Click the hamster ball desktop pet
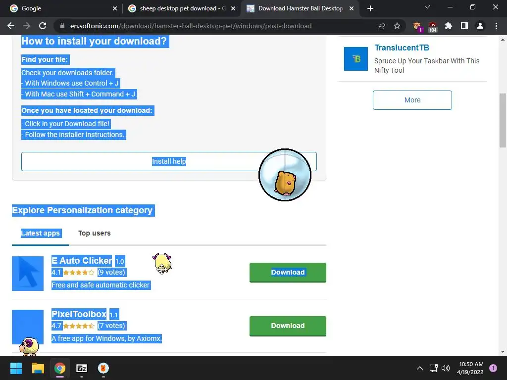The image size is (507, 380). coord(285,175)
